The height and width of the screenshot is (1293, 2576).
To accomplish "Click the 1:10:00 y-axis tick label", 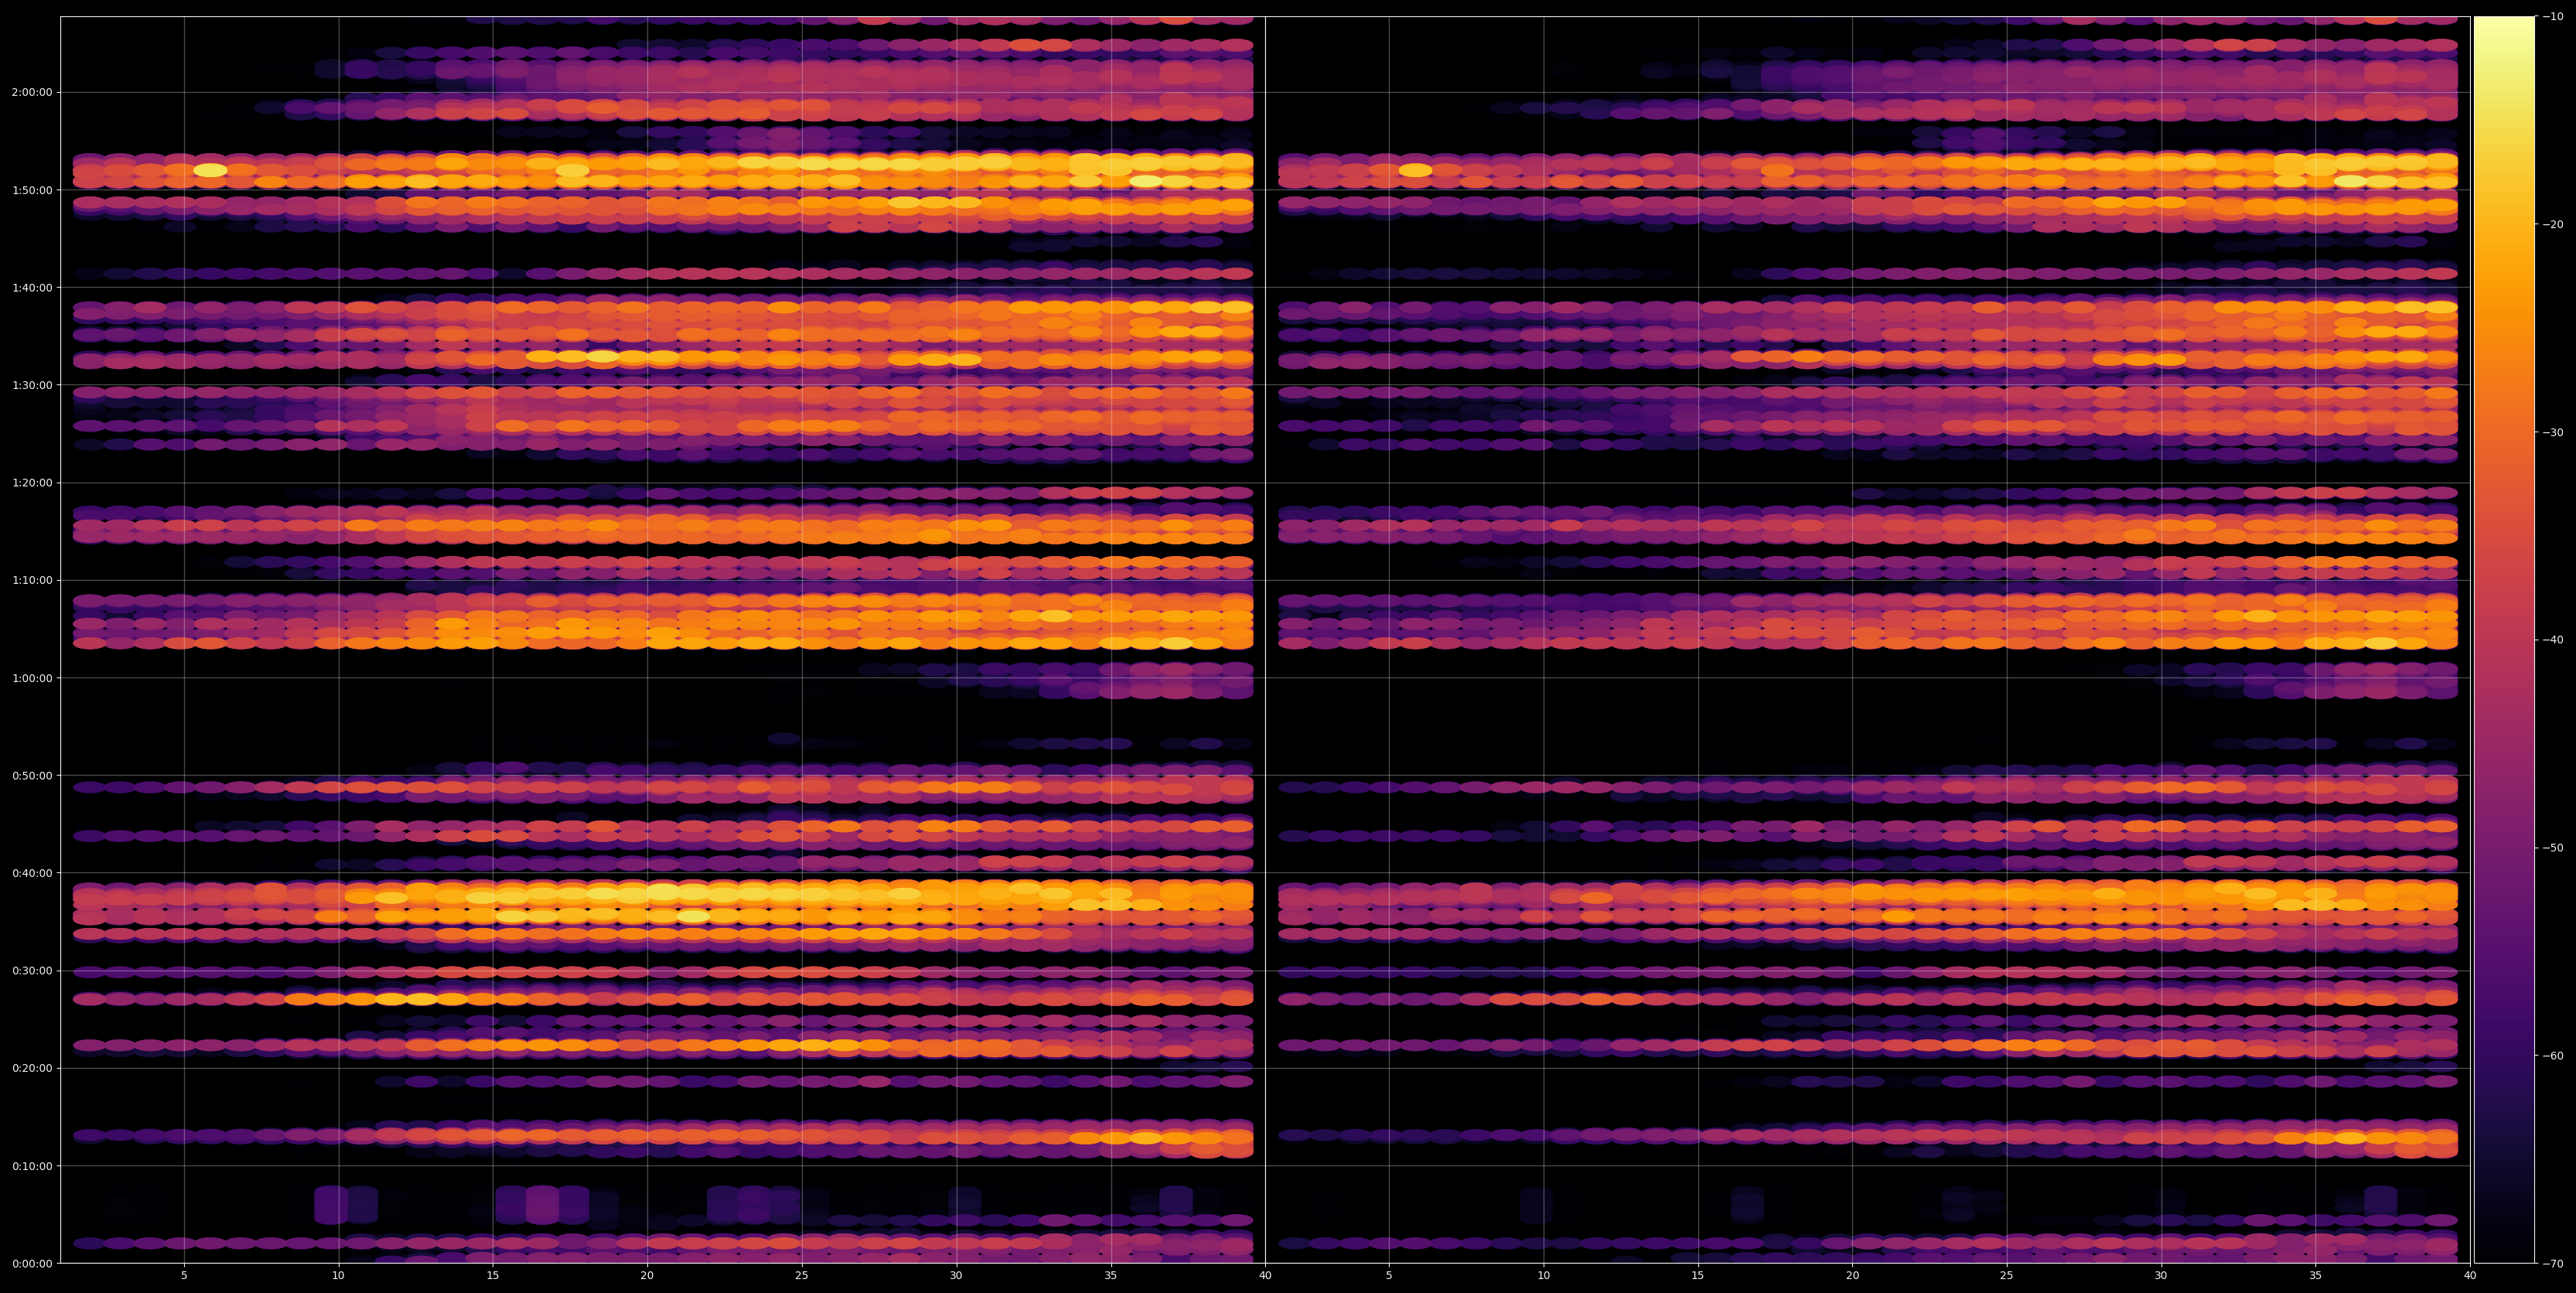I will point(32,580).
